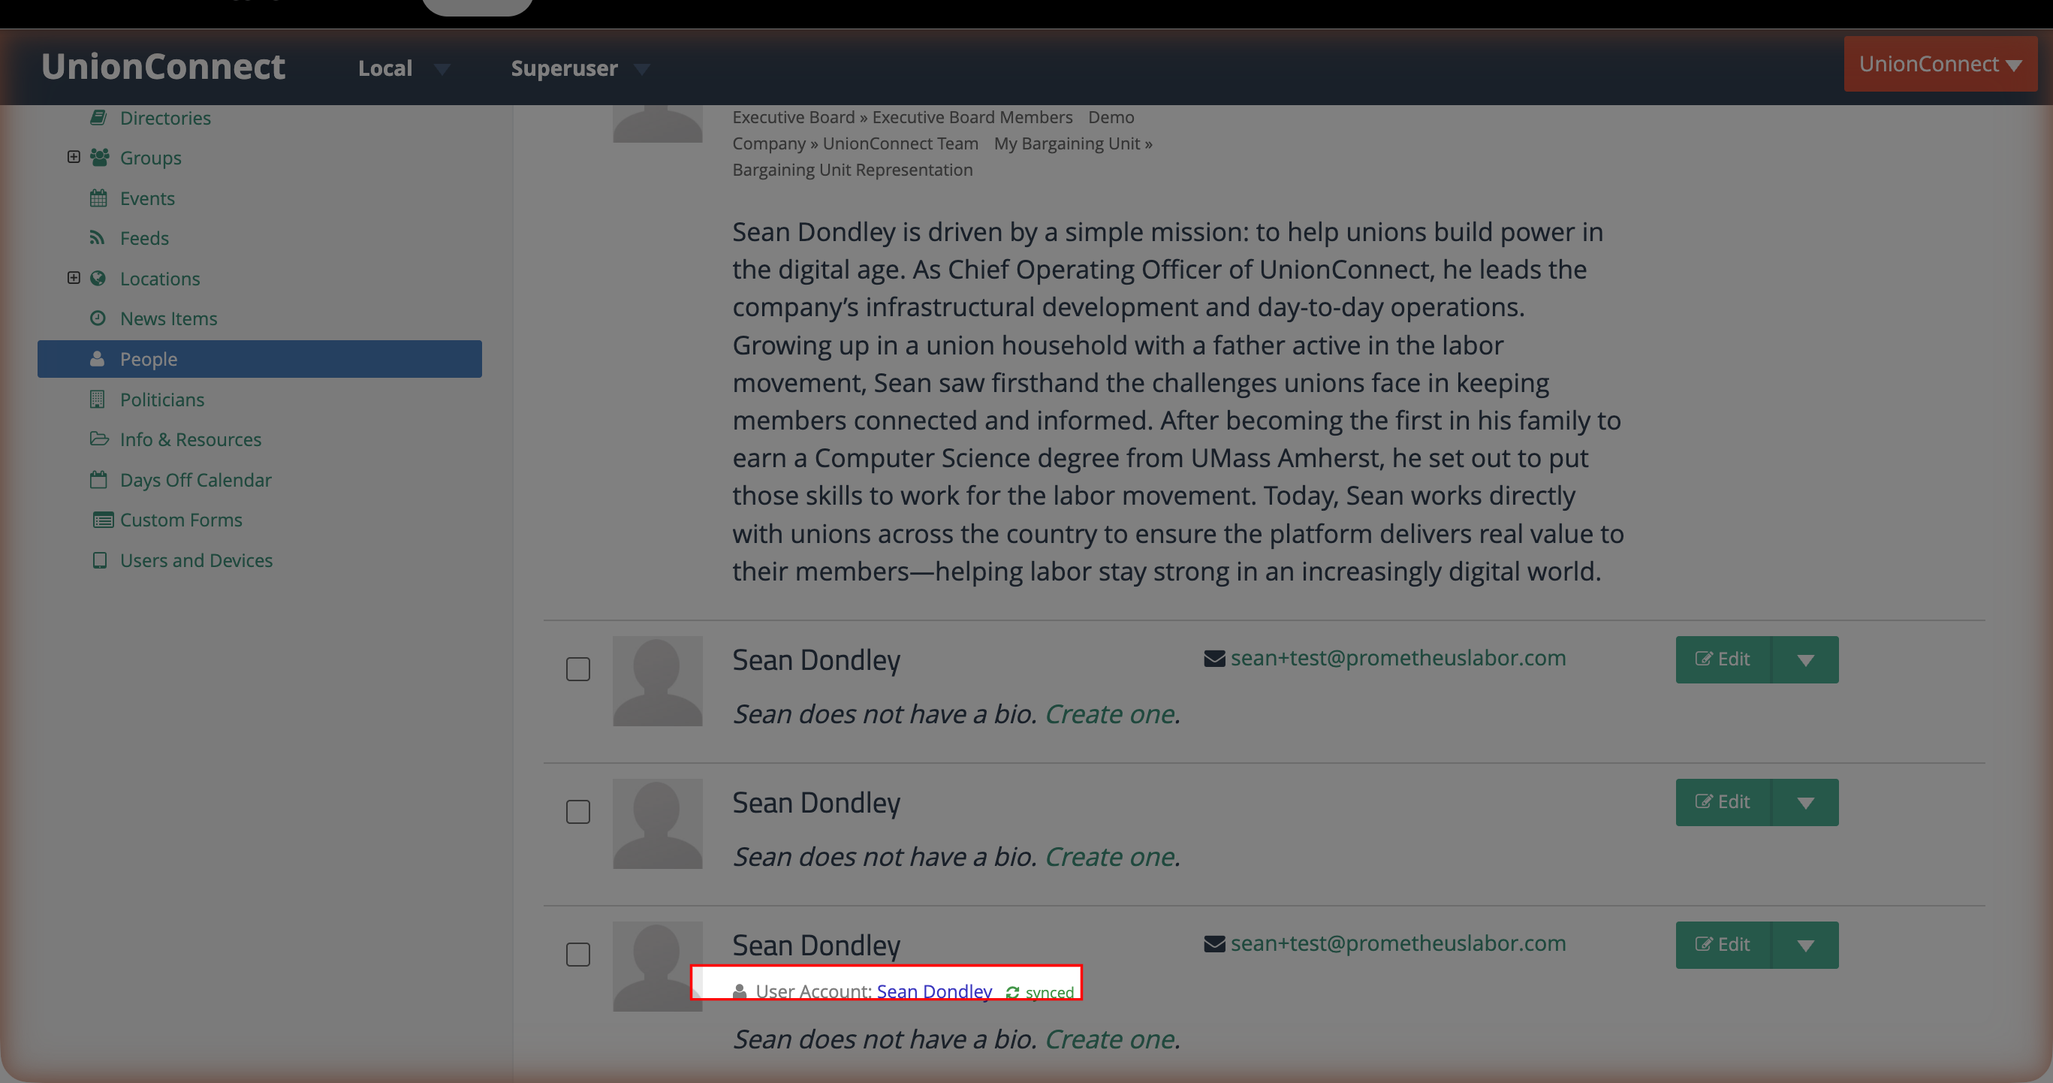The height and width of the screenshot is (1083, 2053).
Task: Click avatar of entry directly below the long bio
Action: [658, 681]
